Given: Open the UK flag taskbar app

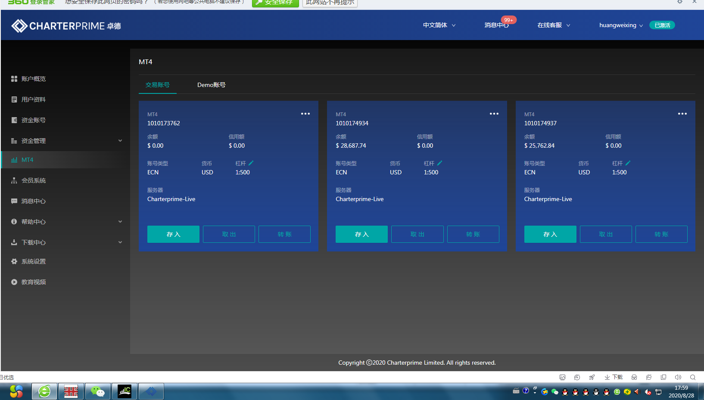Looking at the screenshot, I should [x=71, y=391].
